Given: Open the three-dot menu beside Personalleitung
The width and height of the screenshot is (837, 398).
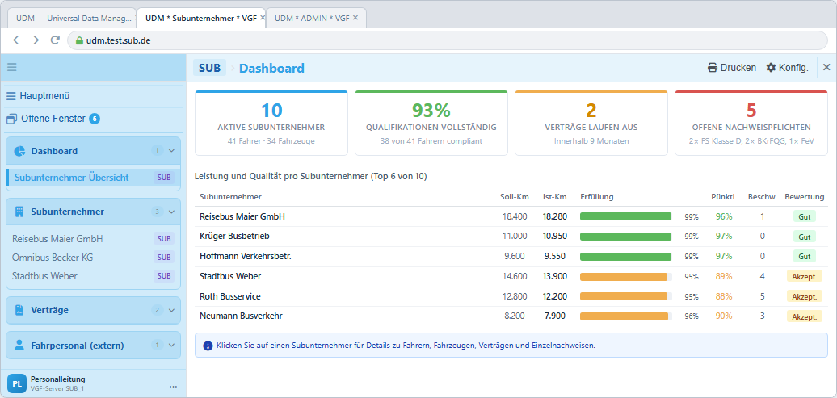Looking at the screenshot, I should click(173, 386).
